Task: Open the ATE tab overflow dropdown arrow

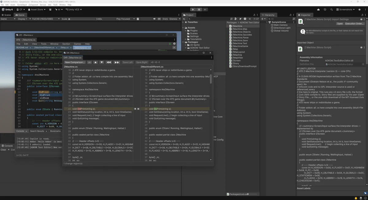Action: coord(174,48)
